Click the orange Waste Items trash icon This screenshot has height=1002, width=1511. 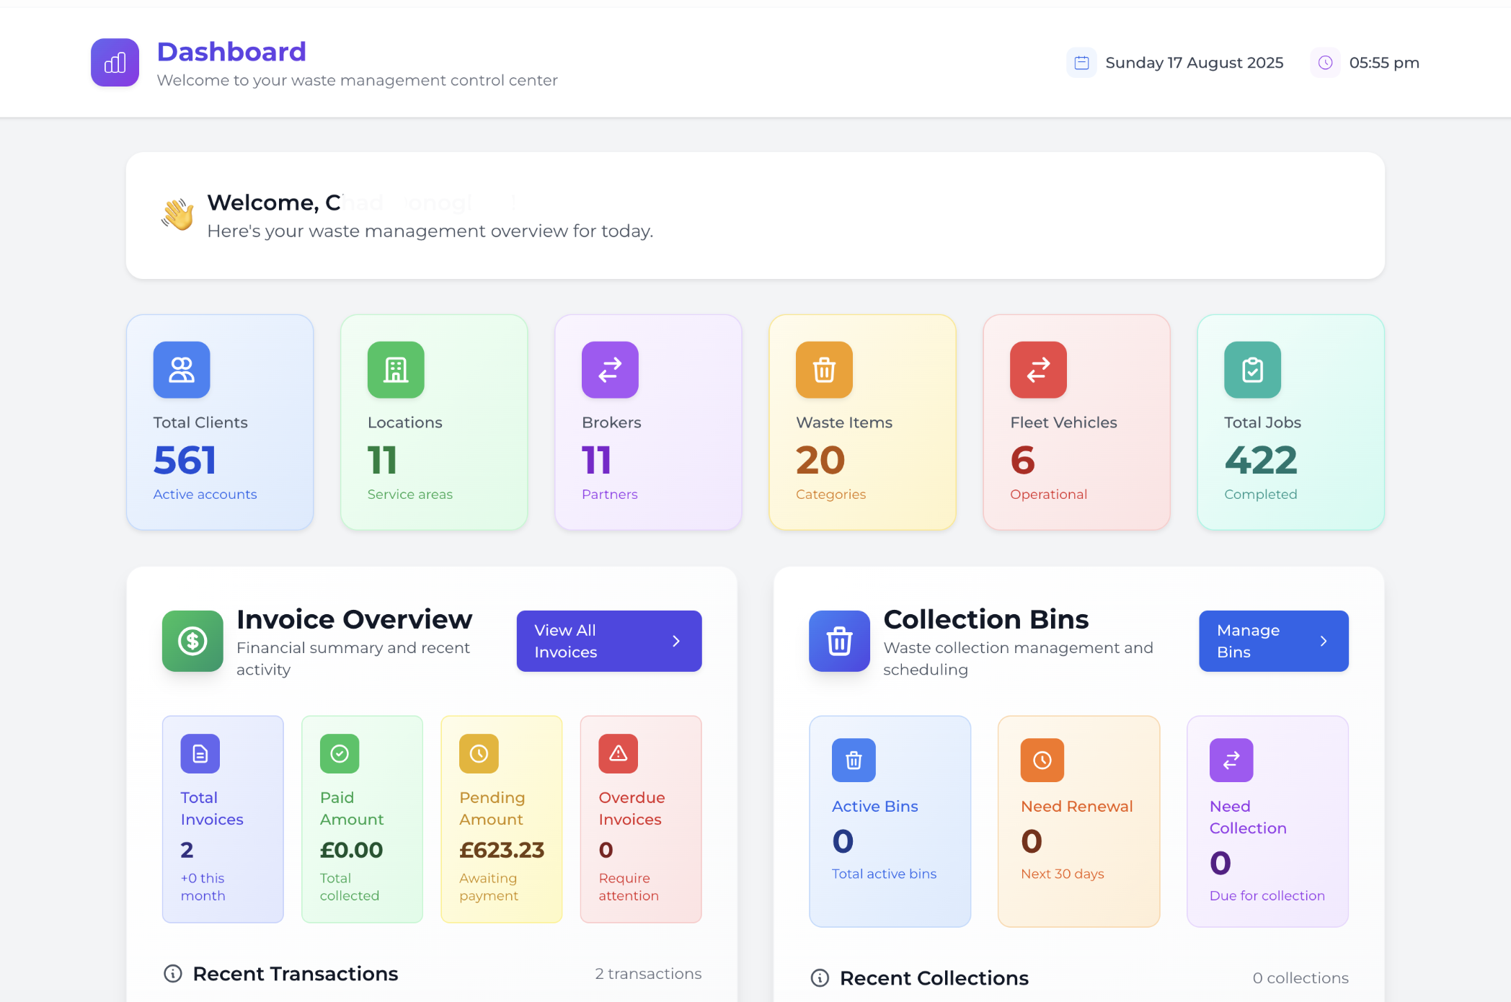pyautogui.click(x=824, y=370)
